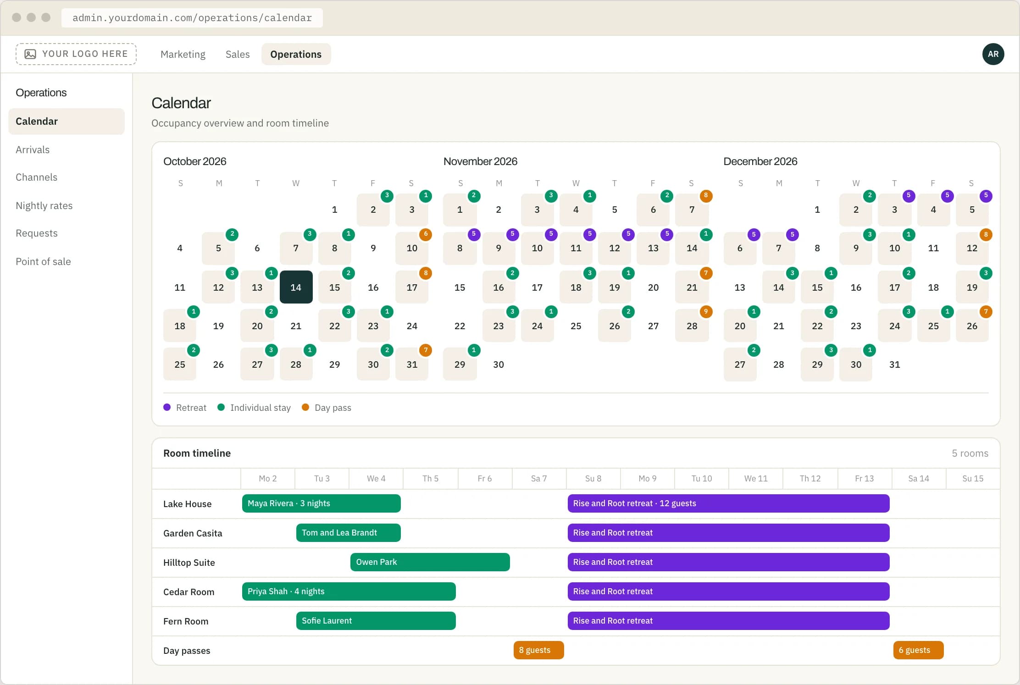Select December 12 in the December calendar
This screenshot has width=1020, height=685.
tap(972, 248)
